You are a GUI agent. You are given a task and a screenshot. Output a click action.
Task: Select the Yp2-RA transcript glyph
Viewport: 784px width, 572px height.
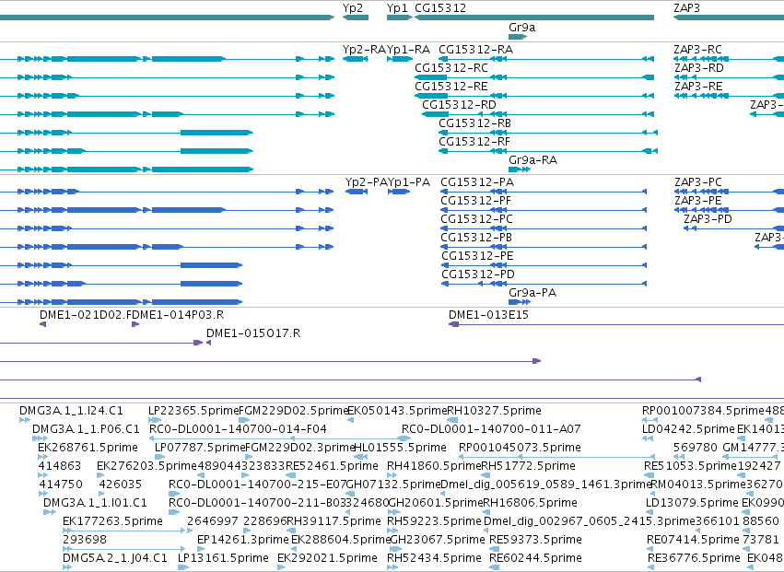click(x=355, y=59)
